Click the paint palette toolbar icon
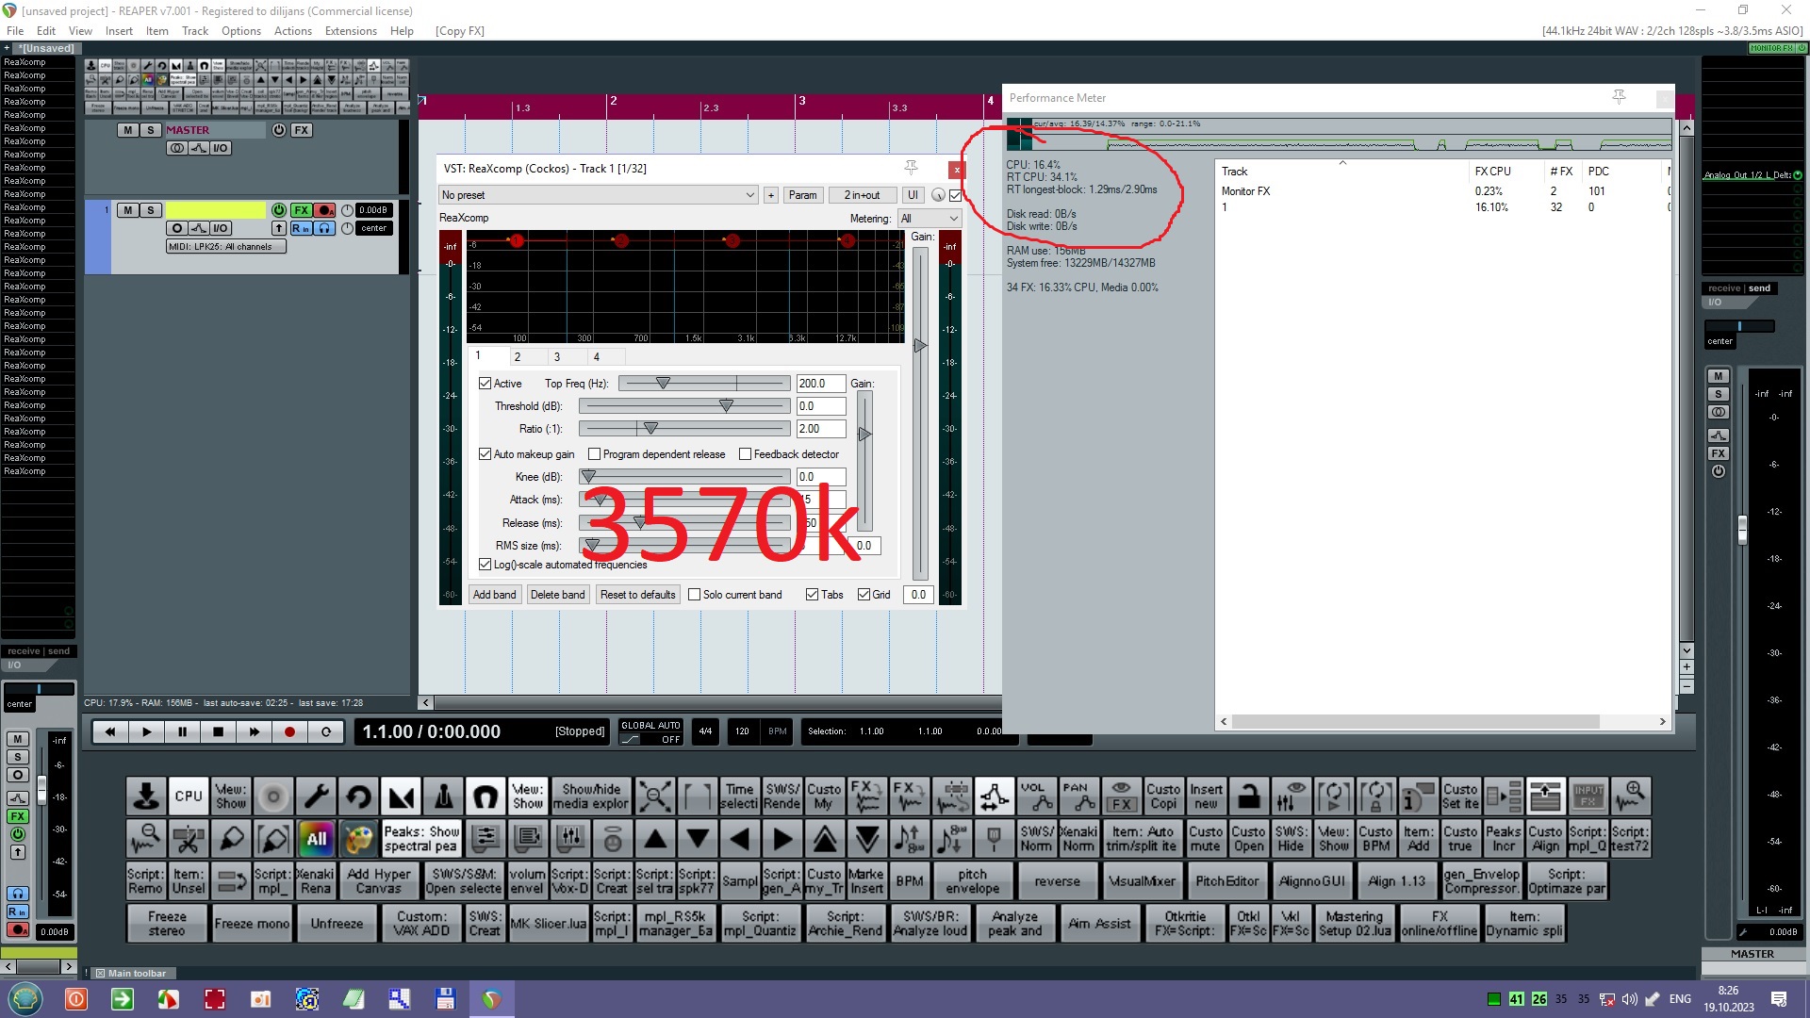The width and height of the screenshot is (1810, 1018). [359, 838]
